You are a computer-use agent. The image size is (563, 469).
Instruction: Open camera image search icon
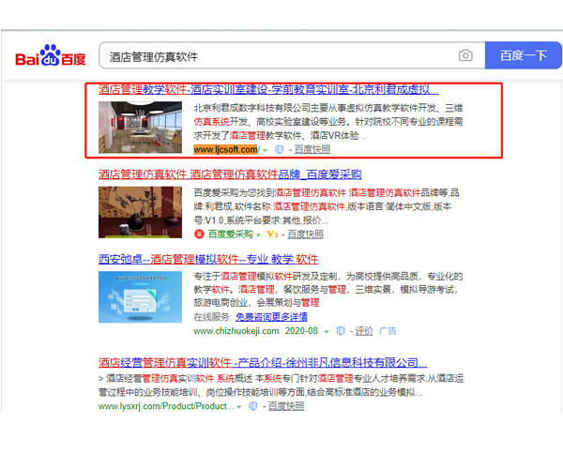click(465, 55)
